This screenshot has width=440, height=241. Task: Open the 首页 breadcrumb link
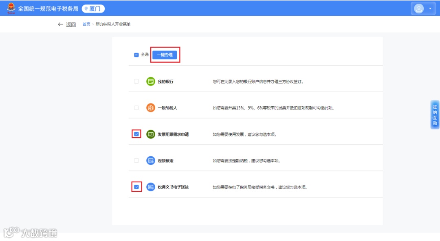click(86, 24)
